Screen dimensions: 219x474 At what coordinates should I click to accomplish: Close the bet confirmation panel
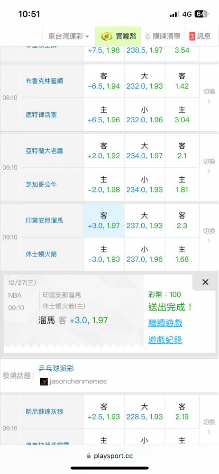click(205, 283)
